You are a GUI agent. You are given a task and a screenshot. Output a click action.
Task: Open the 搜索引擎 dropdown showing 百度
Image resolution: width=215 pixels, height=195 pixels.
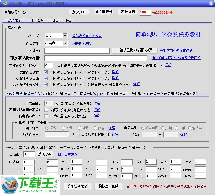point(56,36)
